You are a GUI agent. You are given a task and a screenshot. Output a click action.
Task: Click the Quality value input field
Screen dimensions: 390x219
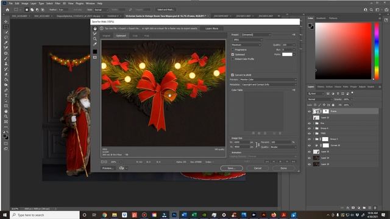pyautogui.click(x=287, y=45)
